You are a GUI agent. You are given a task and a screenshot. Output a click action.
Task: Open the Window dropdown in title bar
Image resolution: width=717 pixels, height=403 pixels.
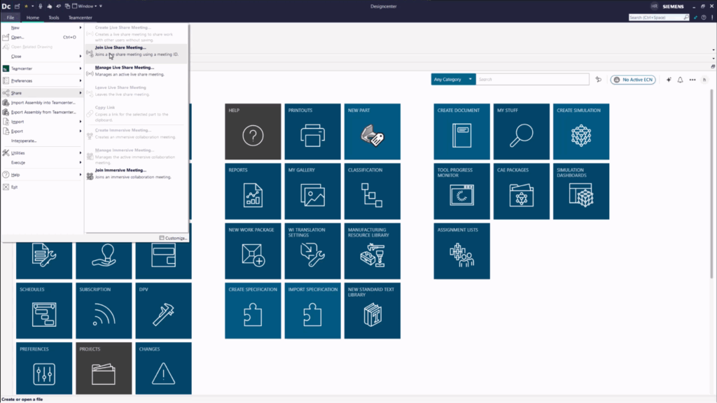point(88,6)
